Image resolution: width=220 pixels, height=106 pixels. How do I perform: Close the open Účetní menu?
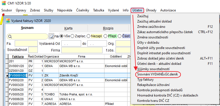[137, 10]
